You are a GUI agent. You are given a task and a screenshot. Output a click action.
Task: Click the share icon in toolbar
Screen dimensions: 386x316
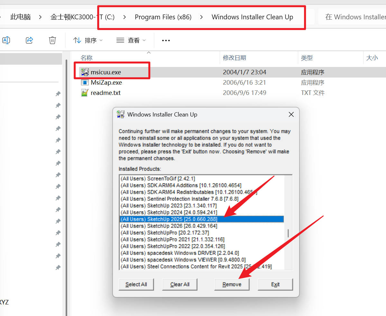pos(29,40)
